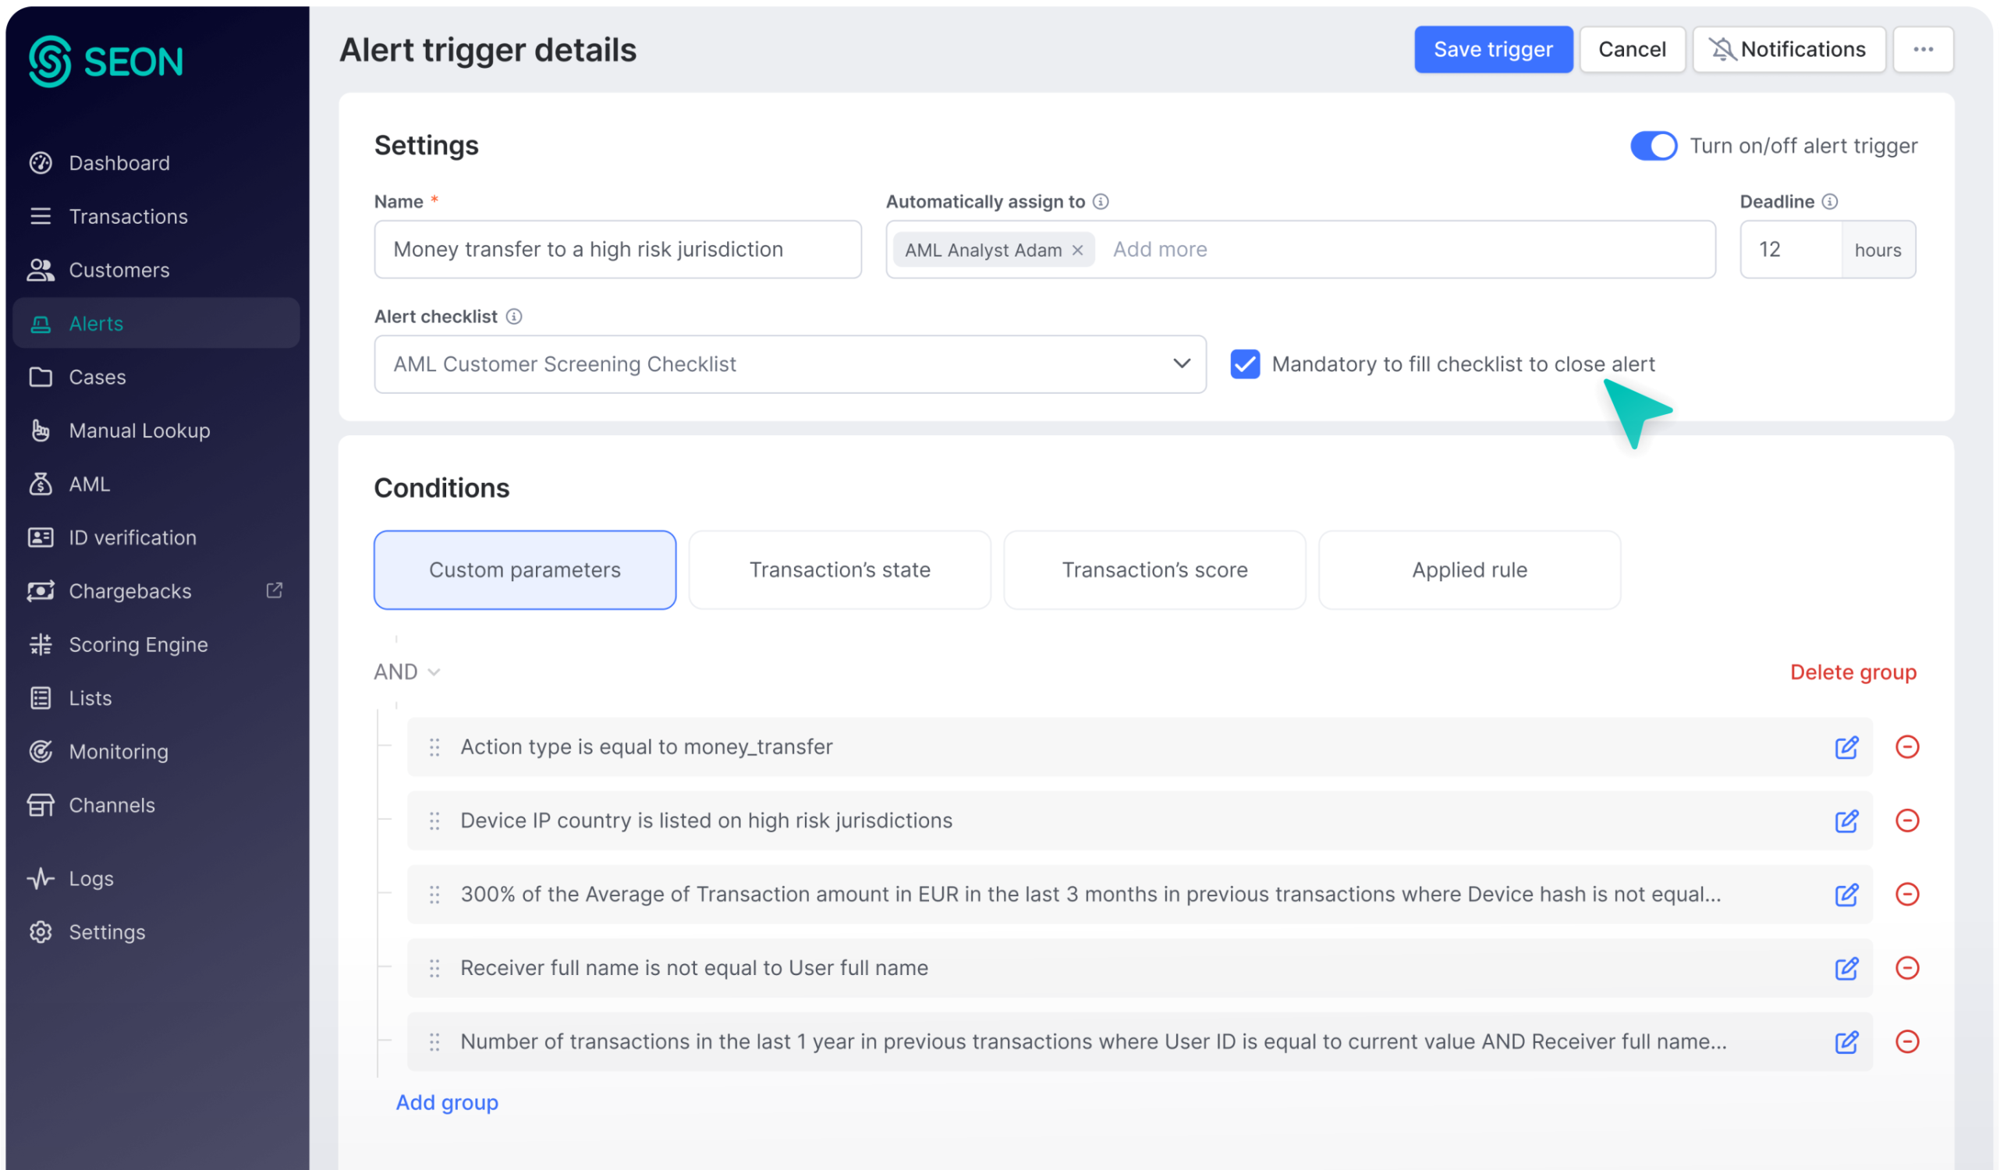Remove the Device IP country condition

click(1906, 820)
